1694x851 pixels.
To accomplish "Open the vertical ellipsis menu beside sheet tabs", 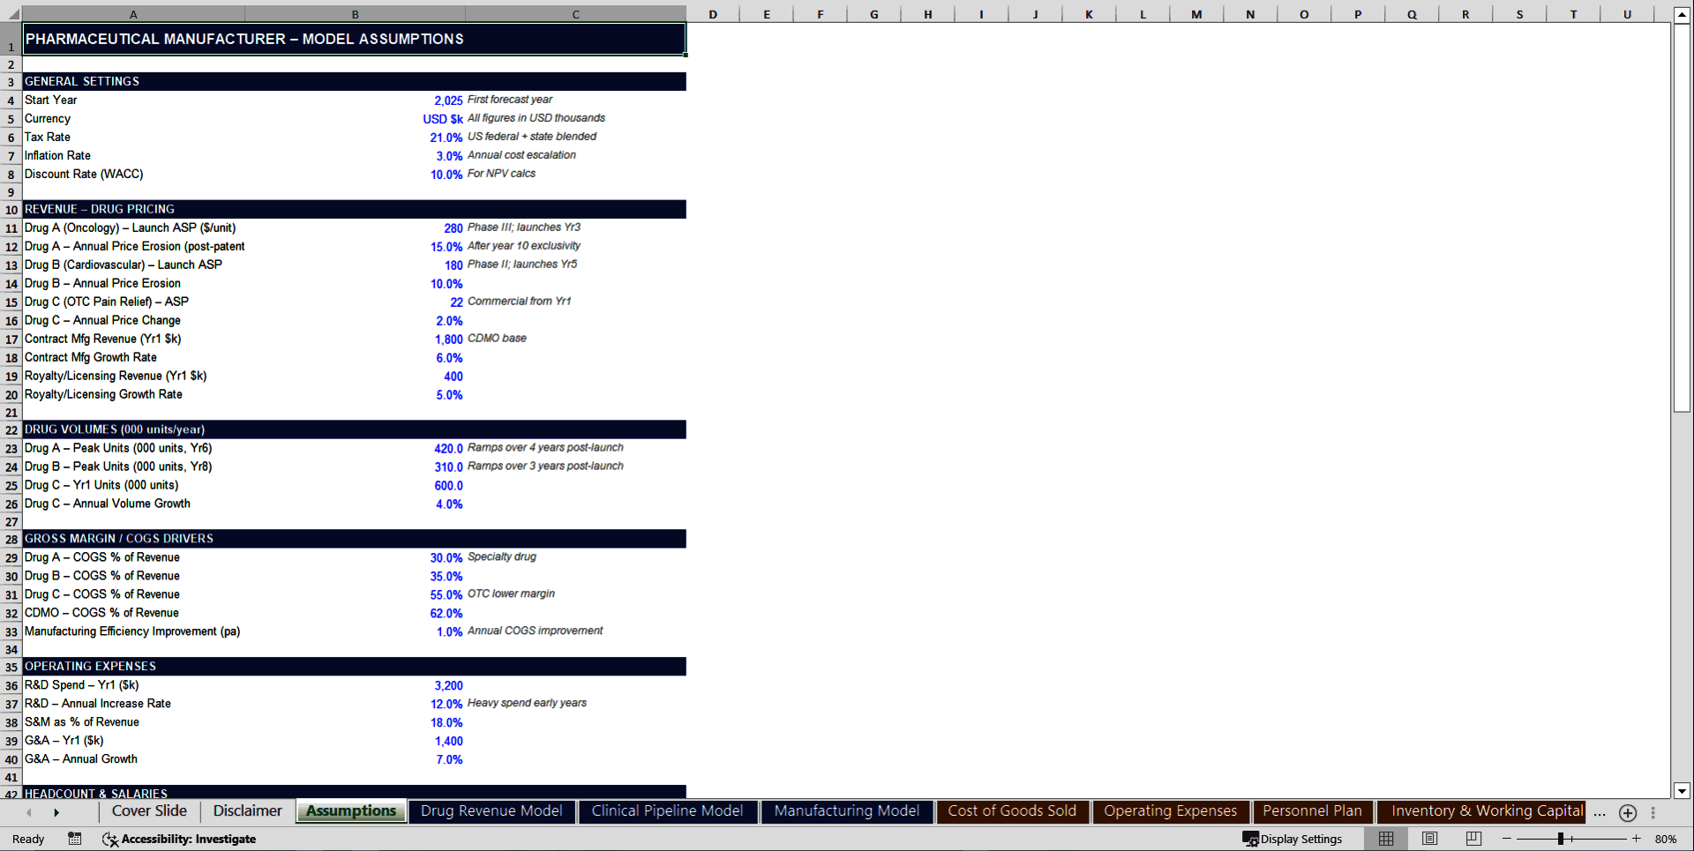I will coord(1653,812).
